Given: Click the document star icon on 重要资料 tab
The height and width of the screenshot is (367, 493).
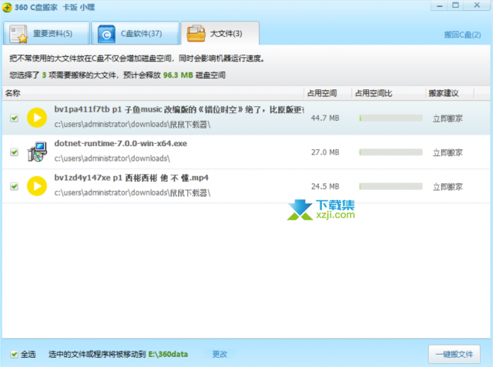Looking at the screenshot, I should 18,34.
